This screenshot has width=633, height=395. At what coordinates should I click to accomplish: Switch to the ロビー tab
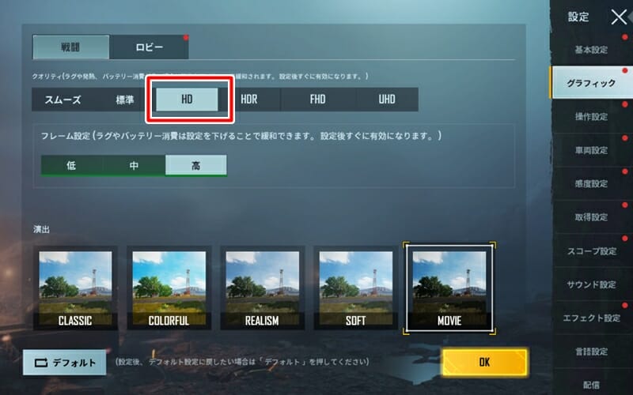pos(150,47)
